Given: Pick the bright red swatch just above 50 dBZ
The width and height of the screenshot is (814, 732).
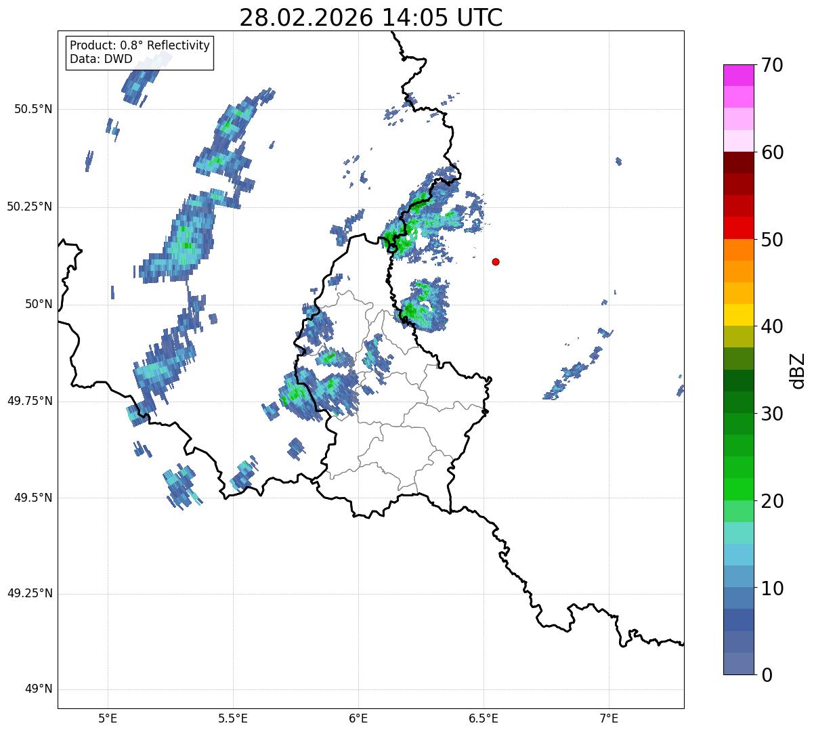Looking at the screenshot, I should (x=739, y=228).
